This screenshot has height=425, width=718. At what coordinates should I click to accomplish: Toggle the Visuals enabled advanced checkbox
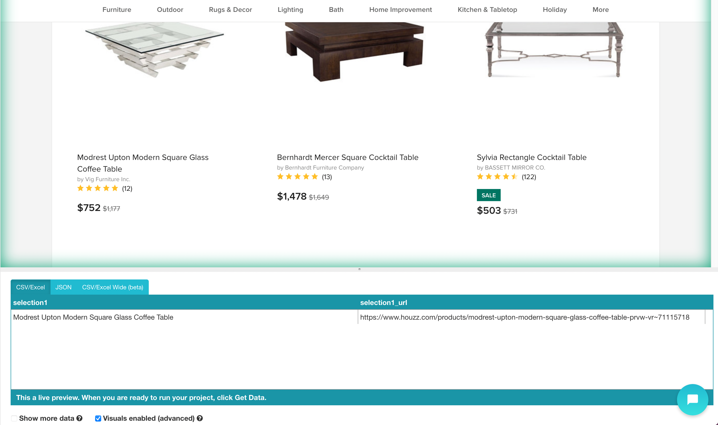97,418
